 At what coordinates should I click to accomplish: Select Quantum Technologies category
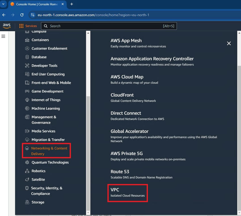click(50, 162)
